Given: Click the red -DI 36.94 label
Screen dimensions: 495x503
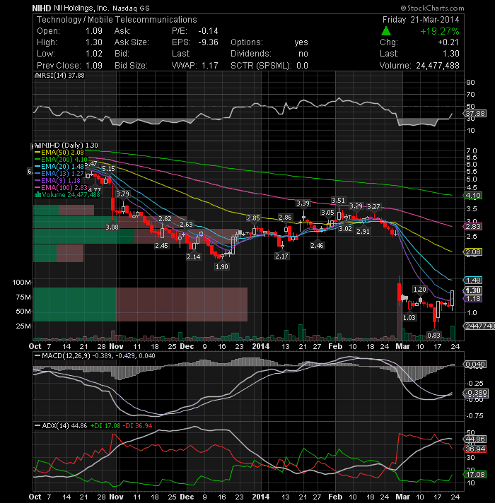Looking at the screenshot, I should pos(137,426).
